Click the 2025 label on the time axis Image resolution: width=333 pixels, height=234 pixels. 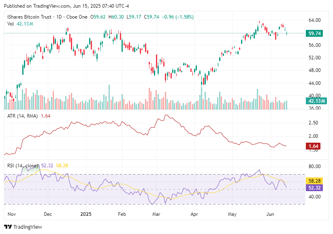click(86, 214)
